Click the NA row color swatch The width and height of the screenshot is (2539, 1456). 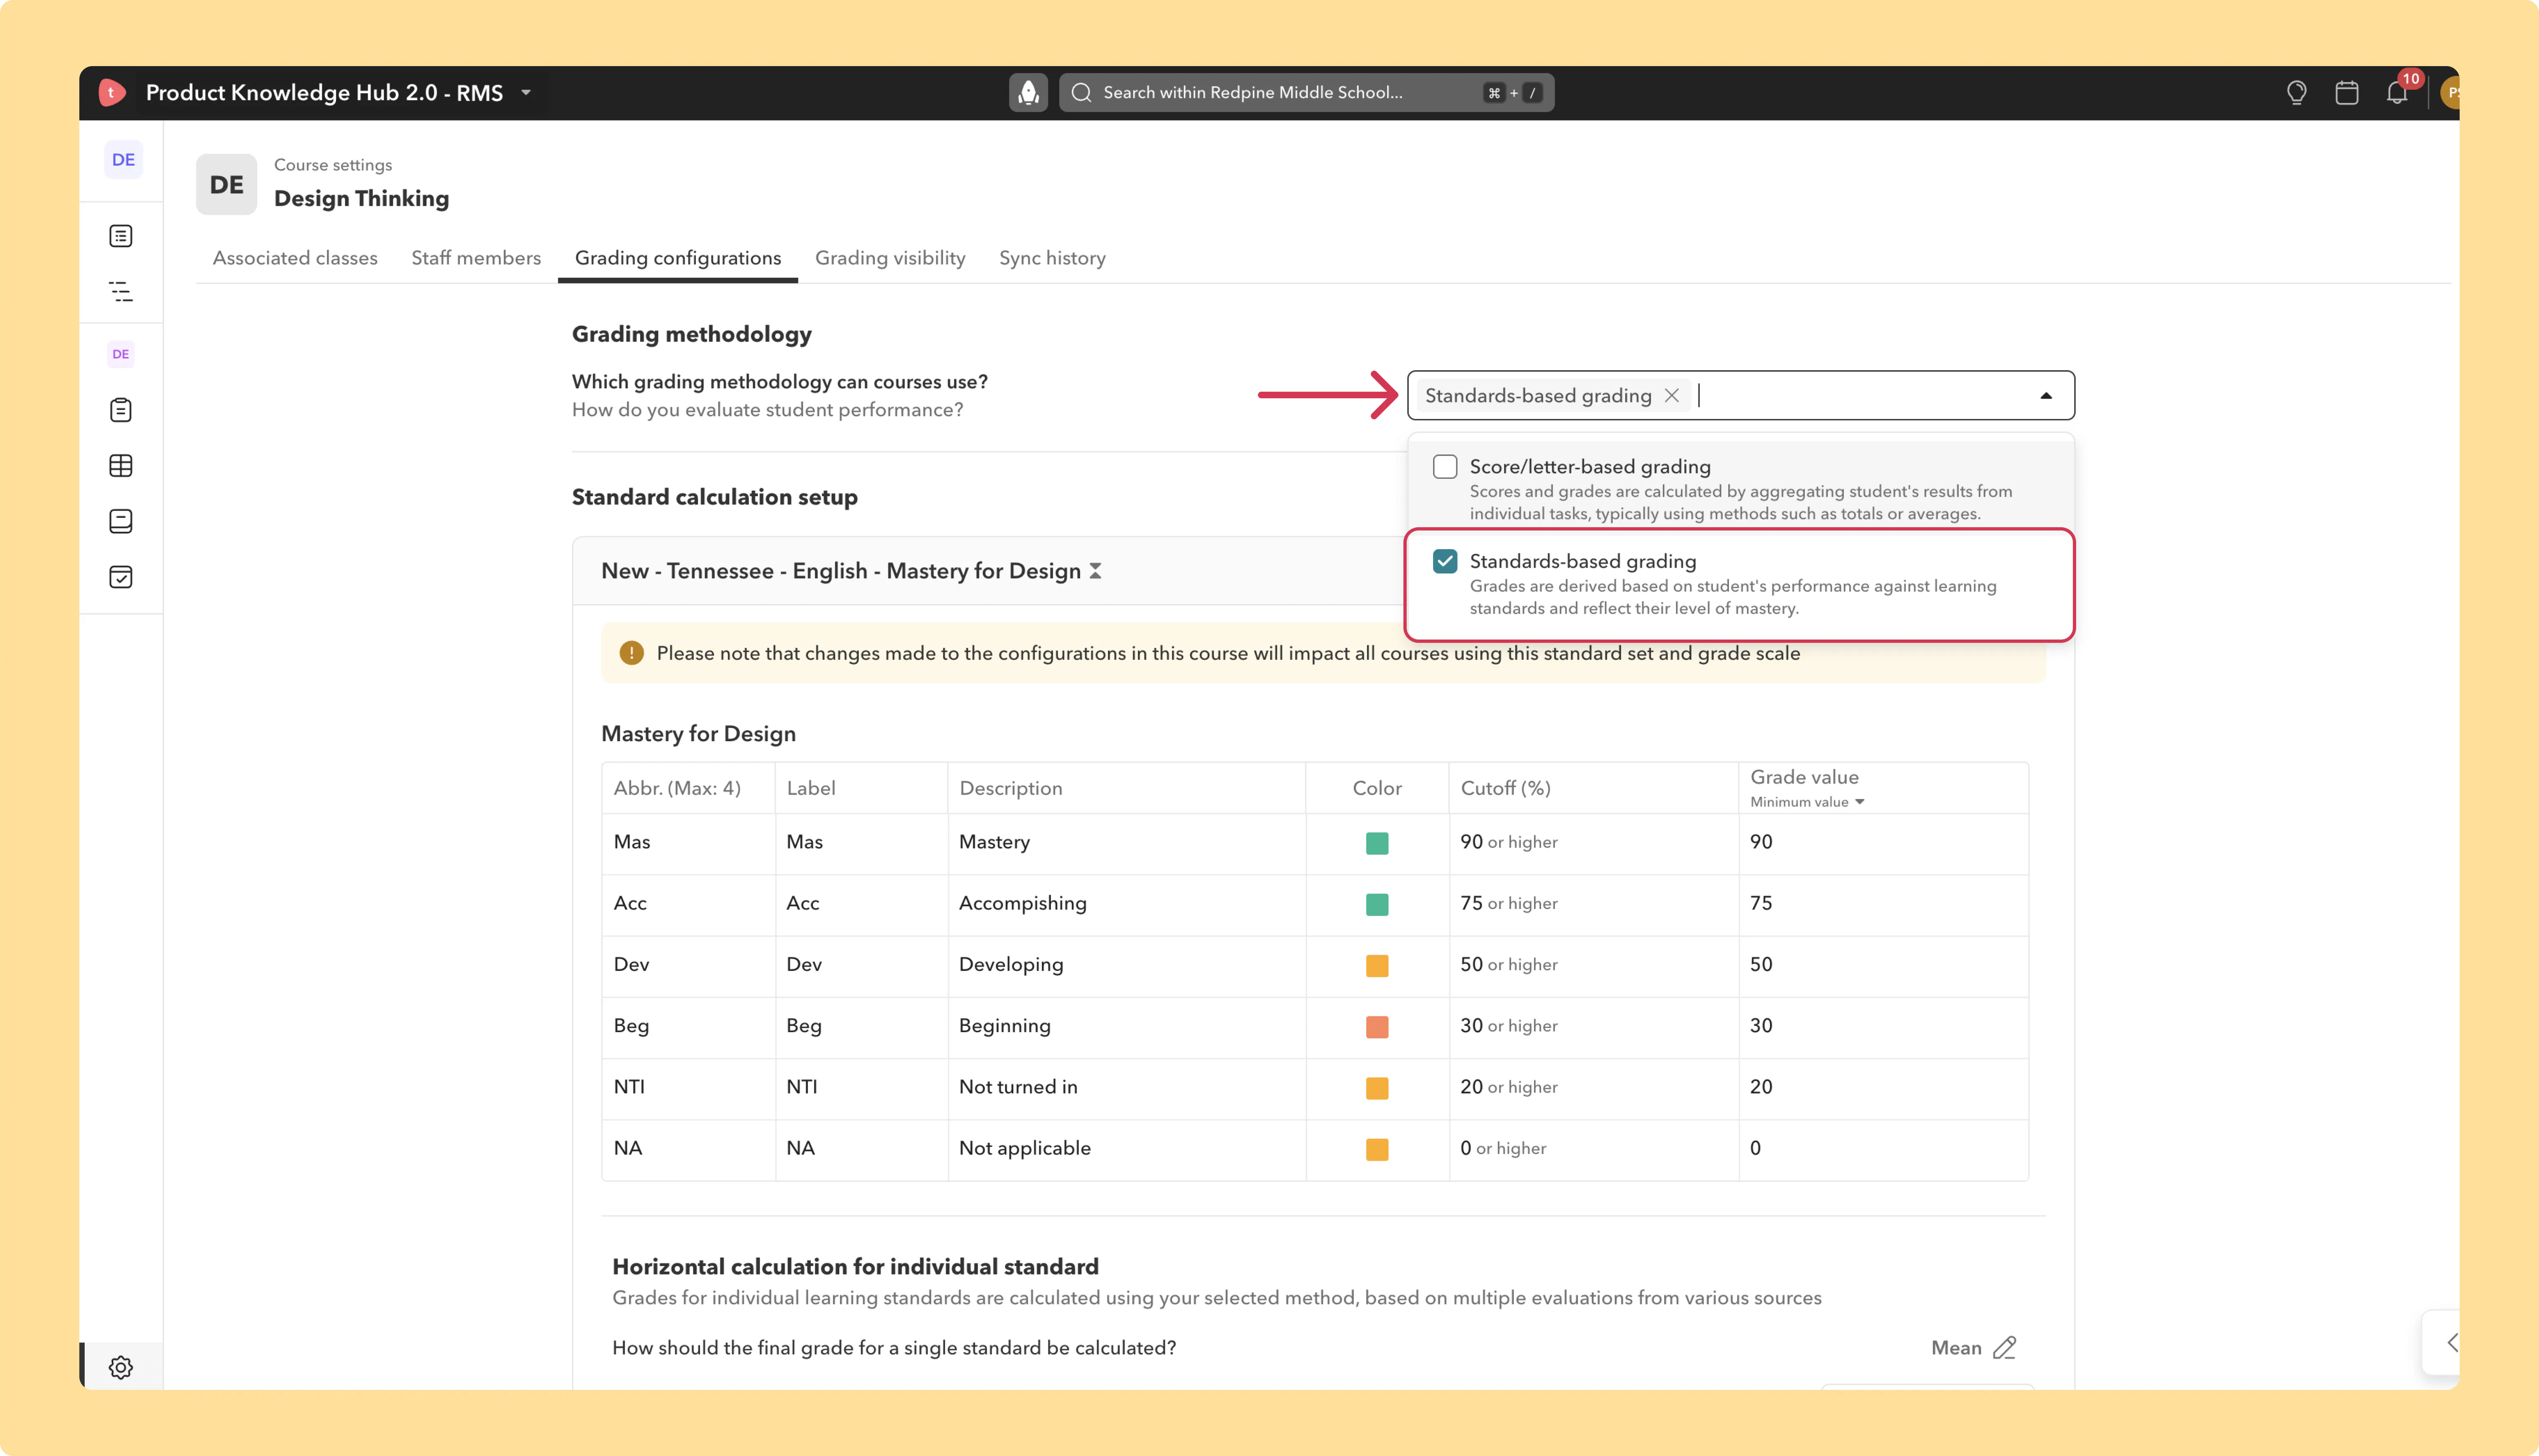tap(1377, 1149)
